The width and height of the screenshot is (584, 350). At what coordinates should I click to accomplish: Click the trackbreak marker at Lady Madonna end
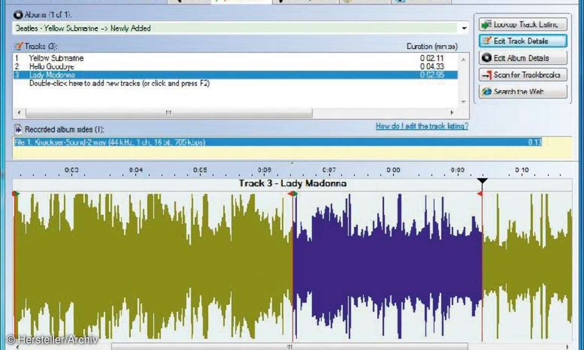(480, 194)
